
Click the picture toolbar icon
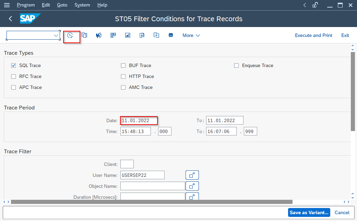tap(128, 35)
